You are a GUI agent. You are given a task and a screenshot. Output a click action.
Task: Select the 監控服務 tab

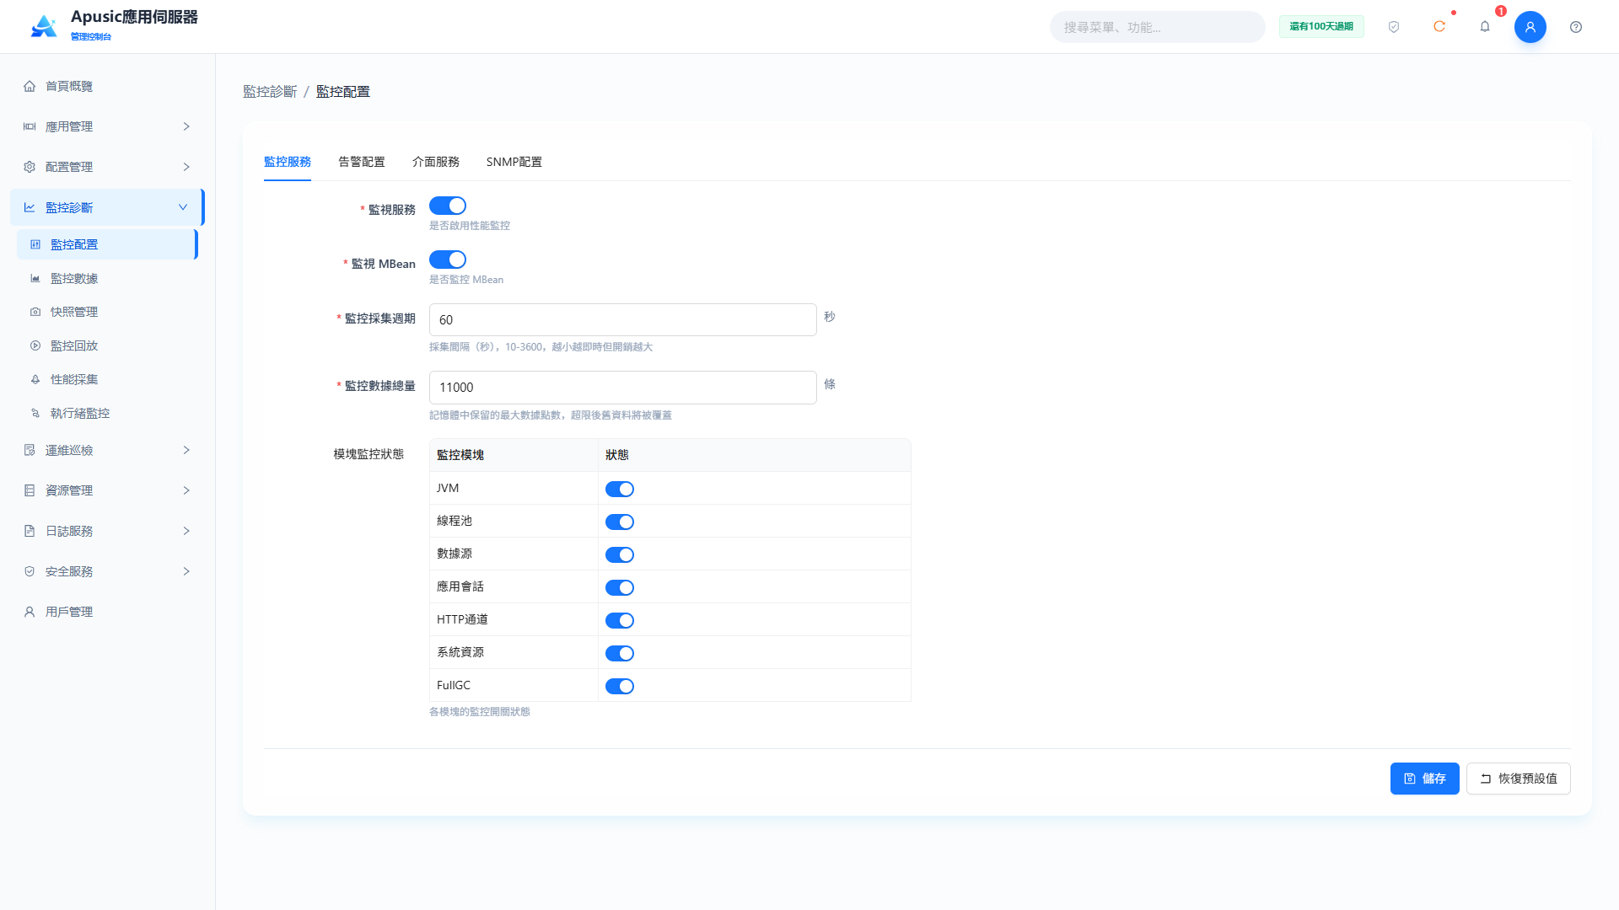point(288,162)
